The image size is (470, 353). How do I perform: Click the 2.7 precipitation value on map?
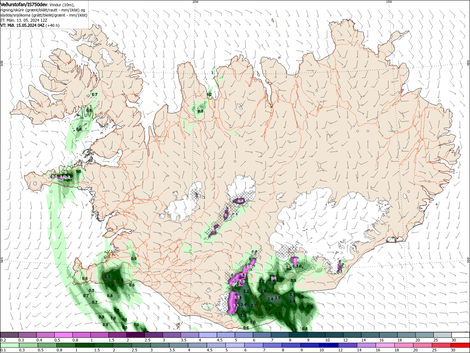[253, 306]
